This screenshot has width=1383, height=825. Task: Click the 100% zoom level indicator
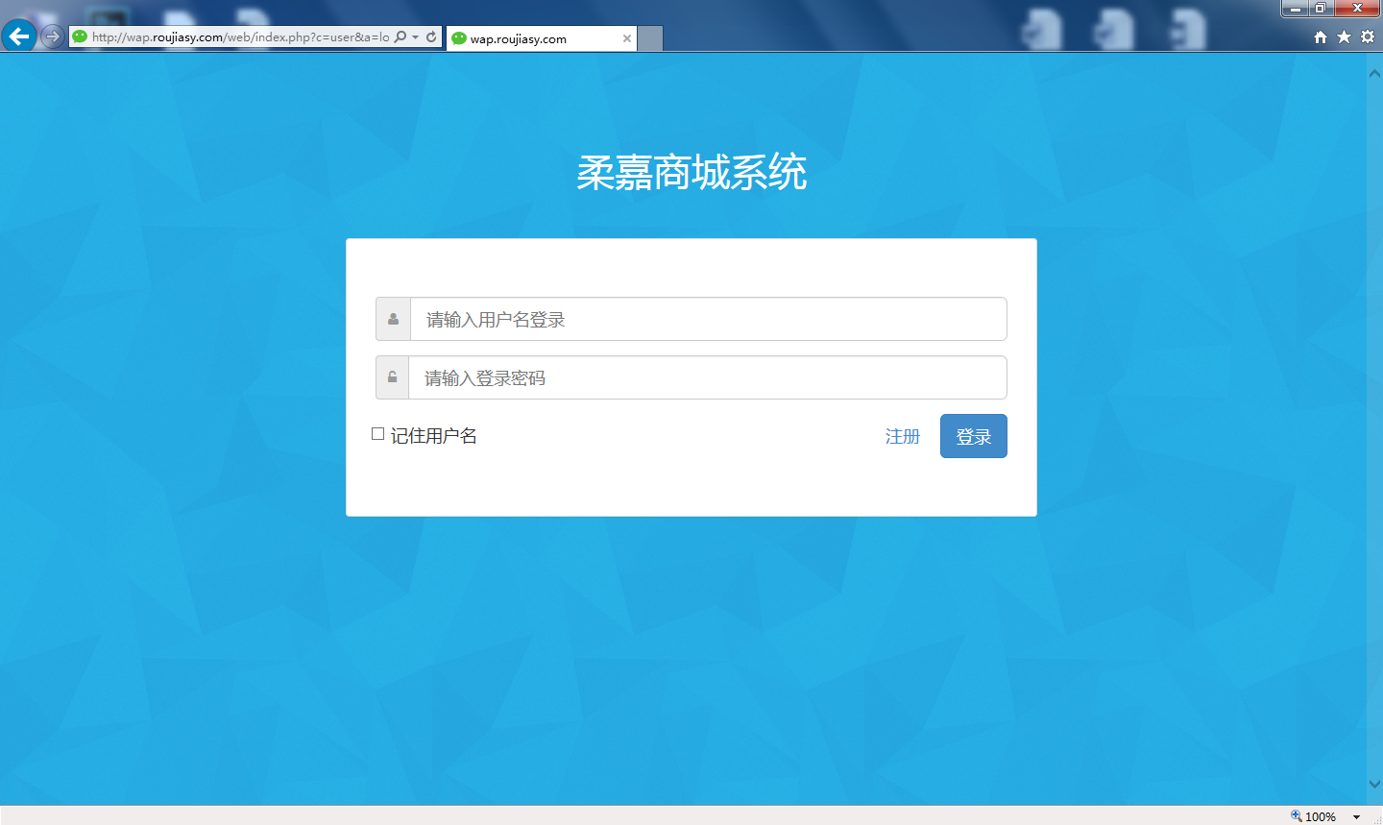tap(1314, 816)
